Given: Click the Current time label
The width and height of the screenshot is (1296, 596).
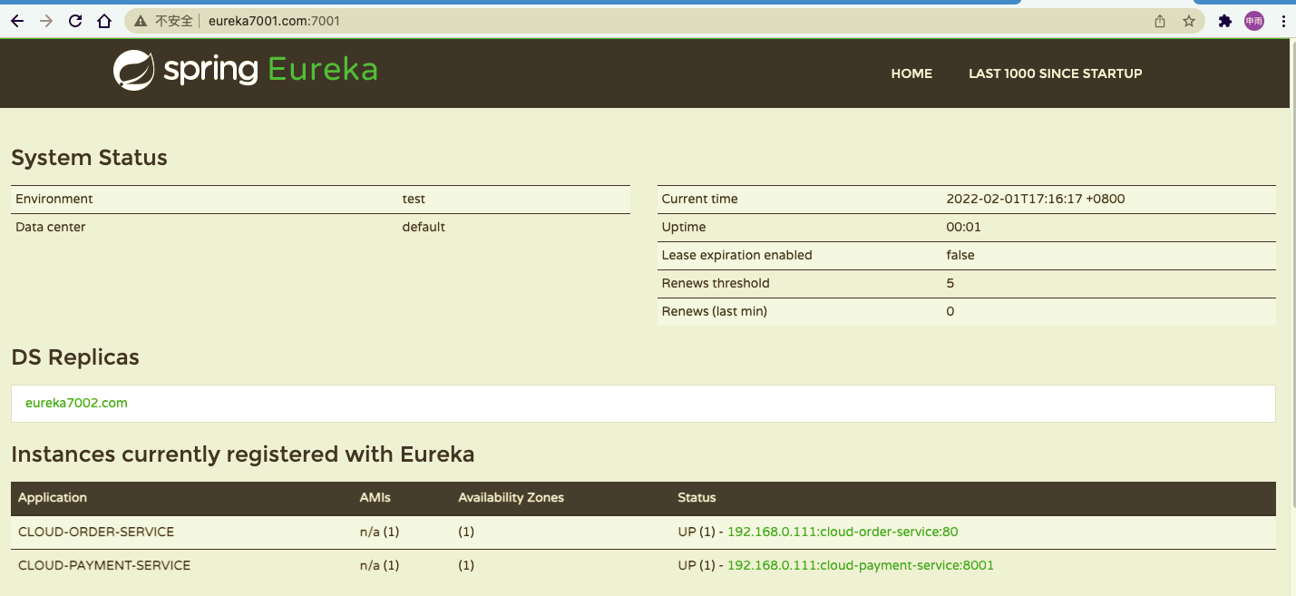Looking at the screenshot, I should pos(700,199).
